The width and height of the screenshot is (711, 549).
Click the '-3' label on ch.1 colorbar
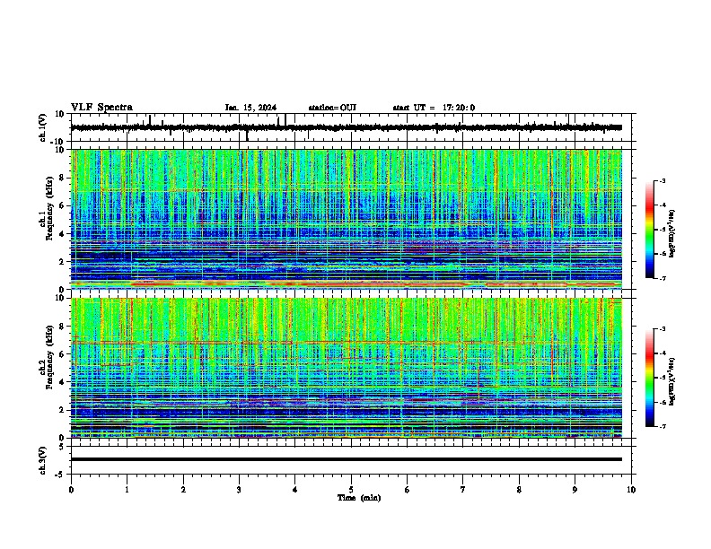pyautogui.click(x=662, y=180)
